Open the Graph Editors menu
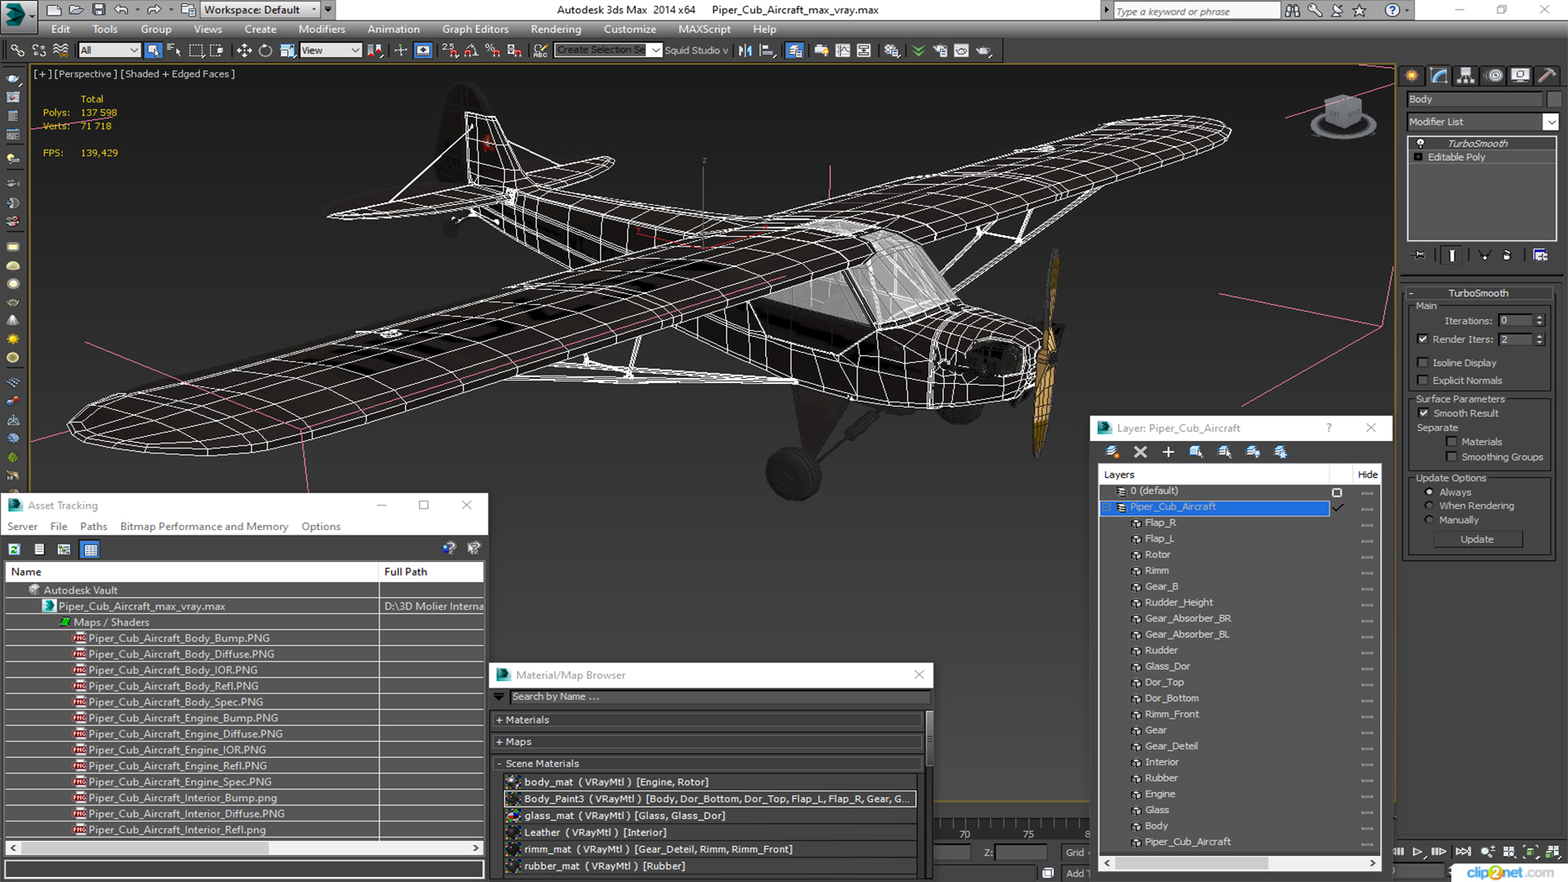Image resolution: width=1568 pixels, height=882 pixels. (475, 29)
